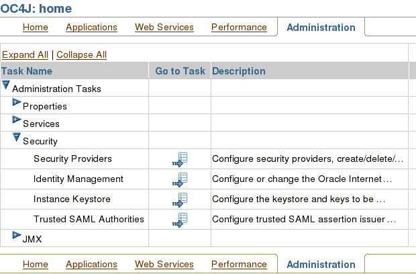
Task: Open Trusted SAML Authorities task icon
Action: click(180, 219)
